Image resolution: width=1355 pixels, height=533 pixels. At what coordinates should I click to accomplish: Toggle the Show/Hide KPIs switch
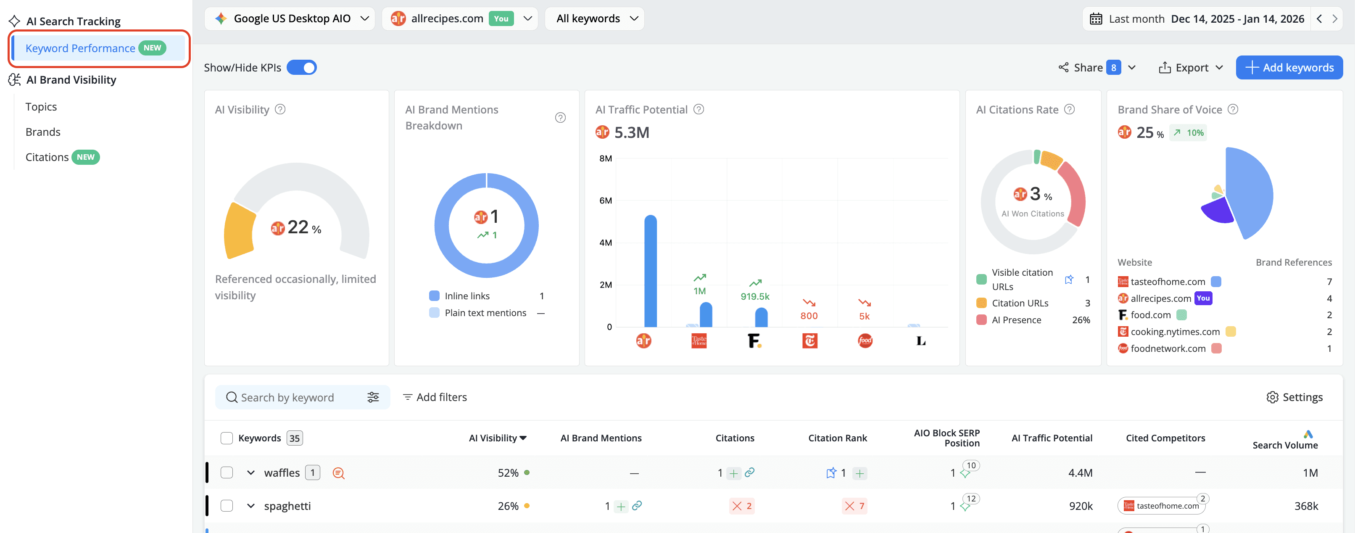(302, 67)
